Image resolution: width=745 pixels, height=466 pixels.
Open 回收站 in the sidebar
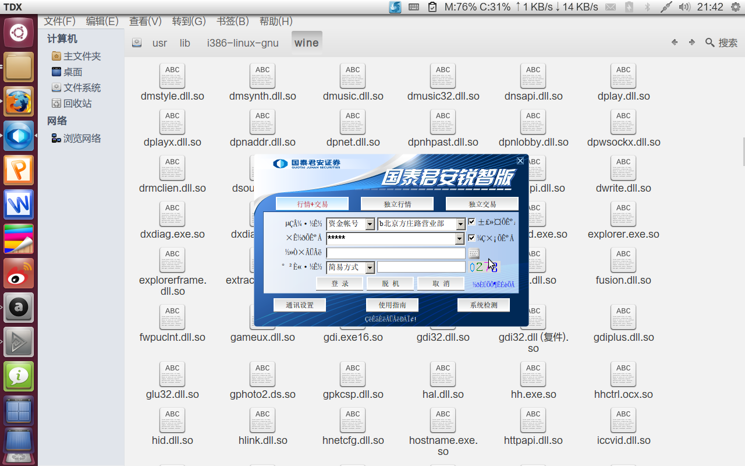click(x=72, y=103)
